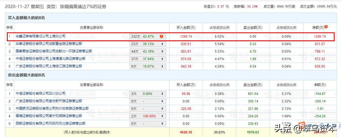This screenshot has height=137, width=341.
Task: Open 华泰证券成都蜀金路证券营业部 link
Action: [x=49, y=43]
